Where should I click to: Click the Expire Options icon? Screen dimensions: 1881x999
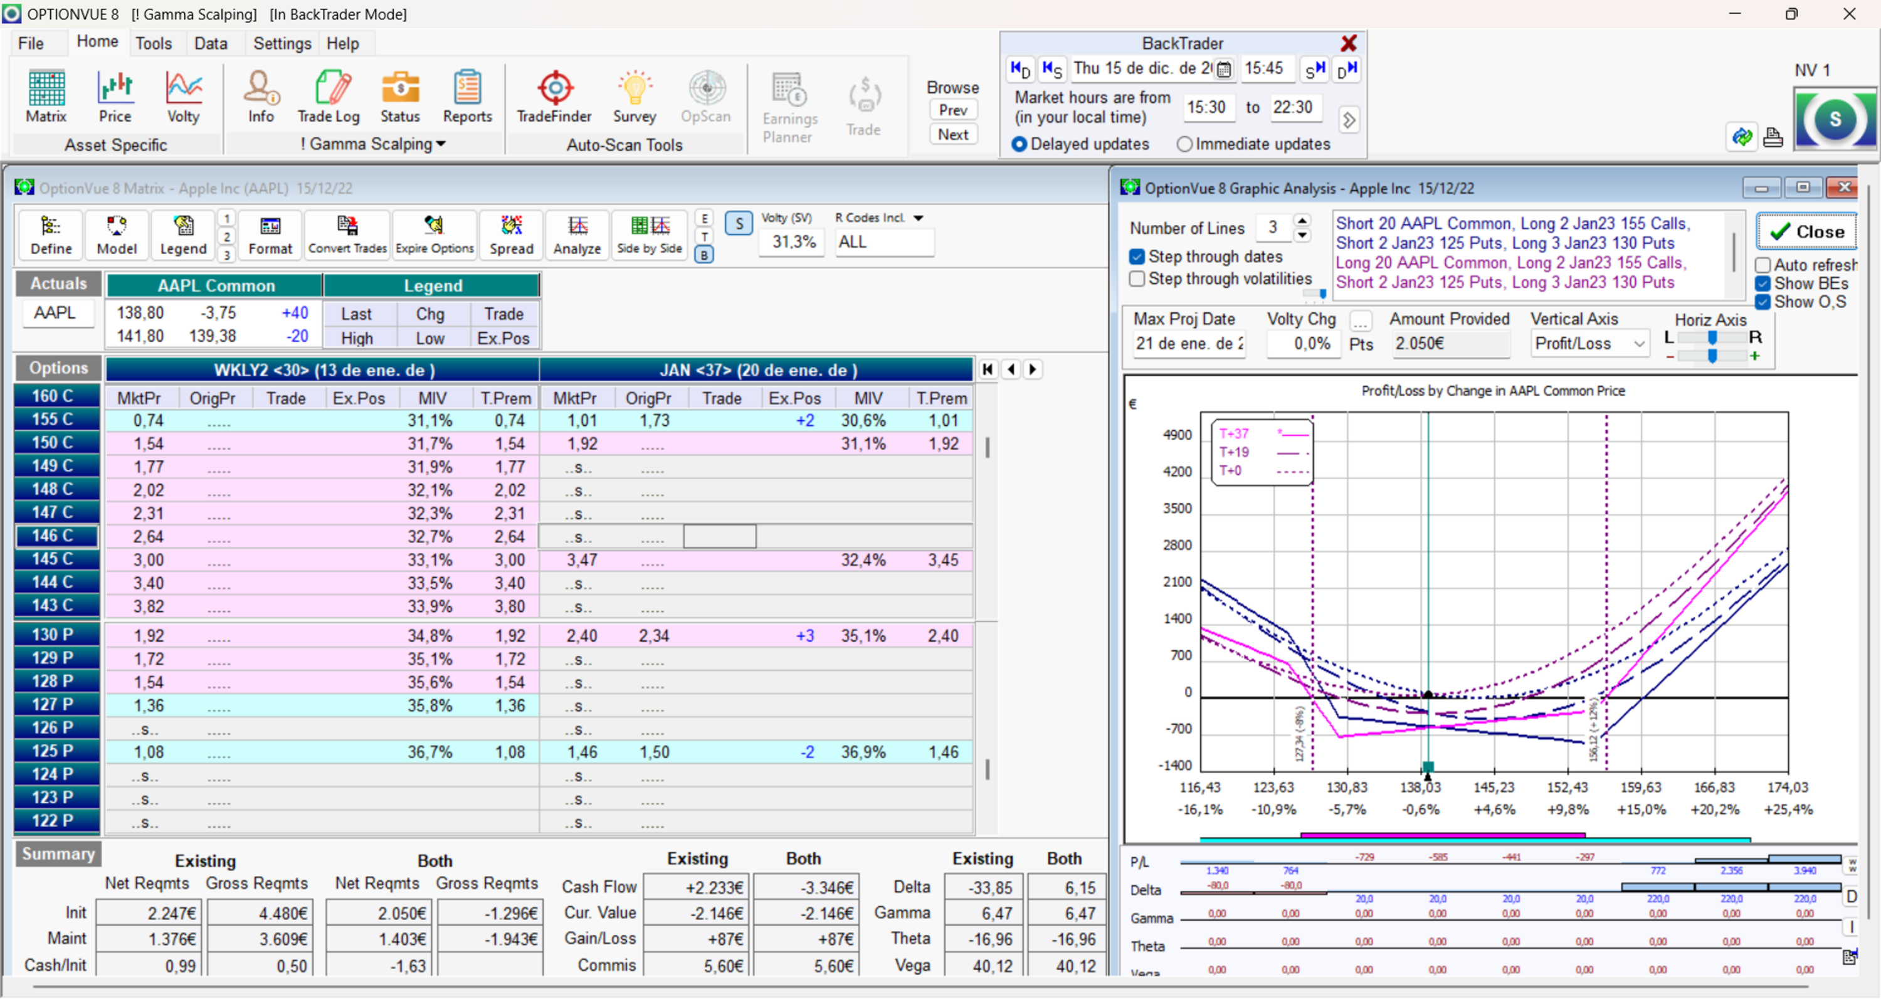tap(435, 235)
